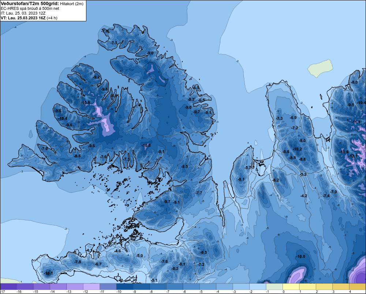Click the -17 label on the color scale
This screenshot has height=294, width=366.
3,292
